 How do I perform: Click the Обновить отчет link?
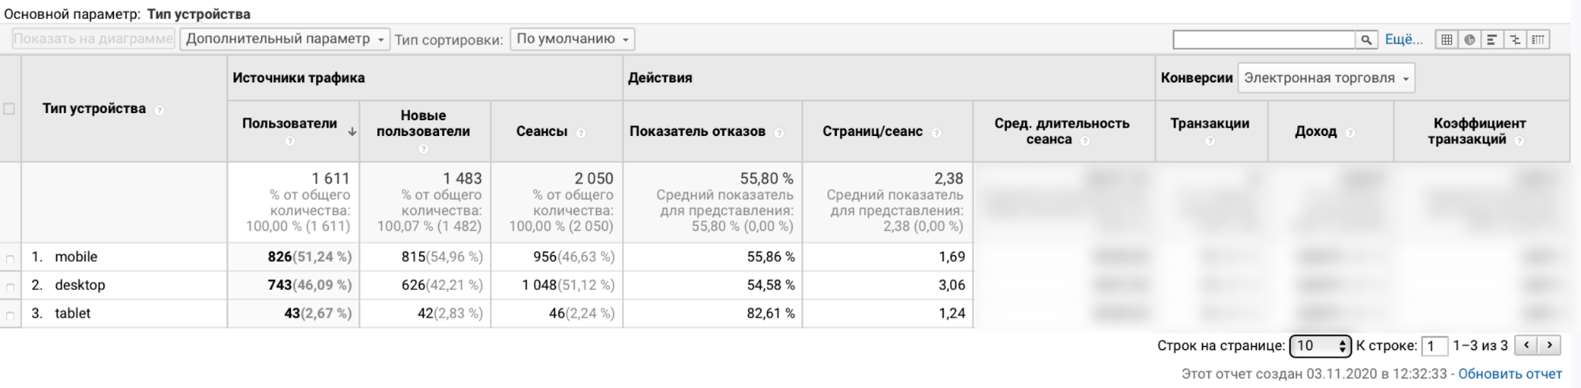[x=1510, y=374]
